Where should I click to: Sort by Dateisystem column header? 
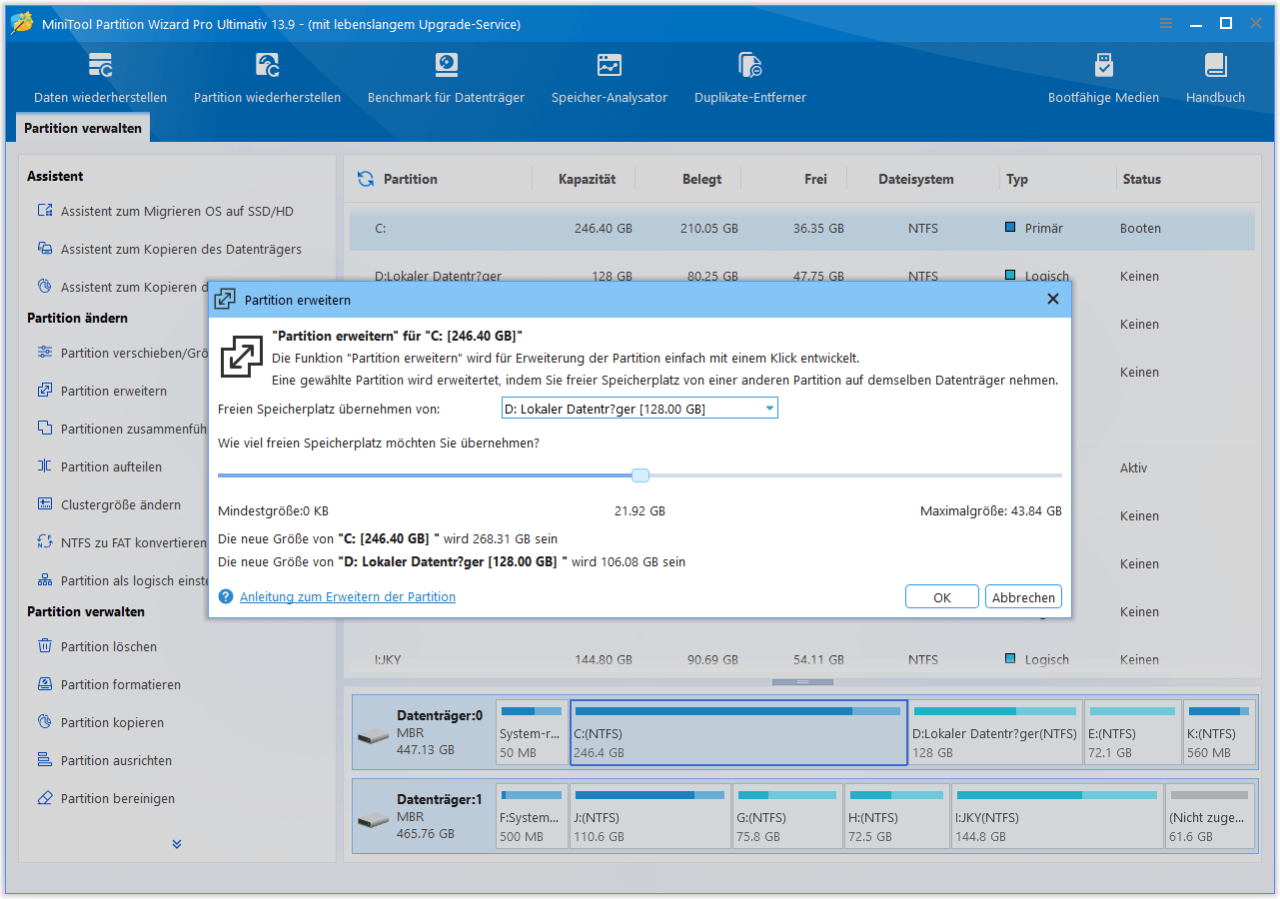pyautogui.click(x=915, y=180)
